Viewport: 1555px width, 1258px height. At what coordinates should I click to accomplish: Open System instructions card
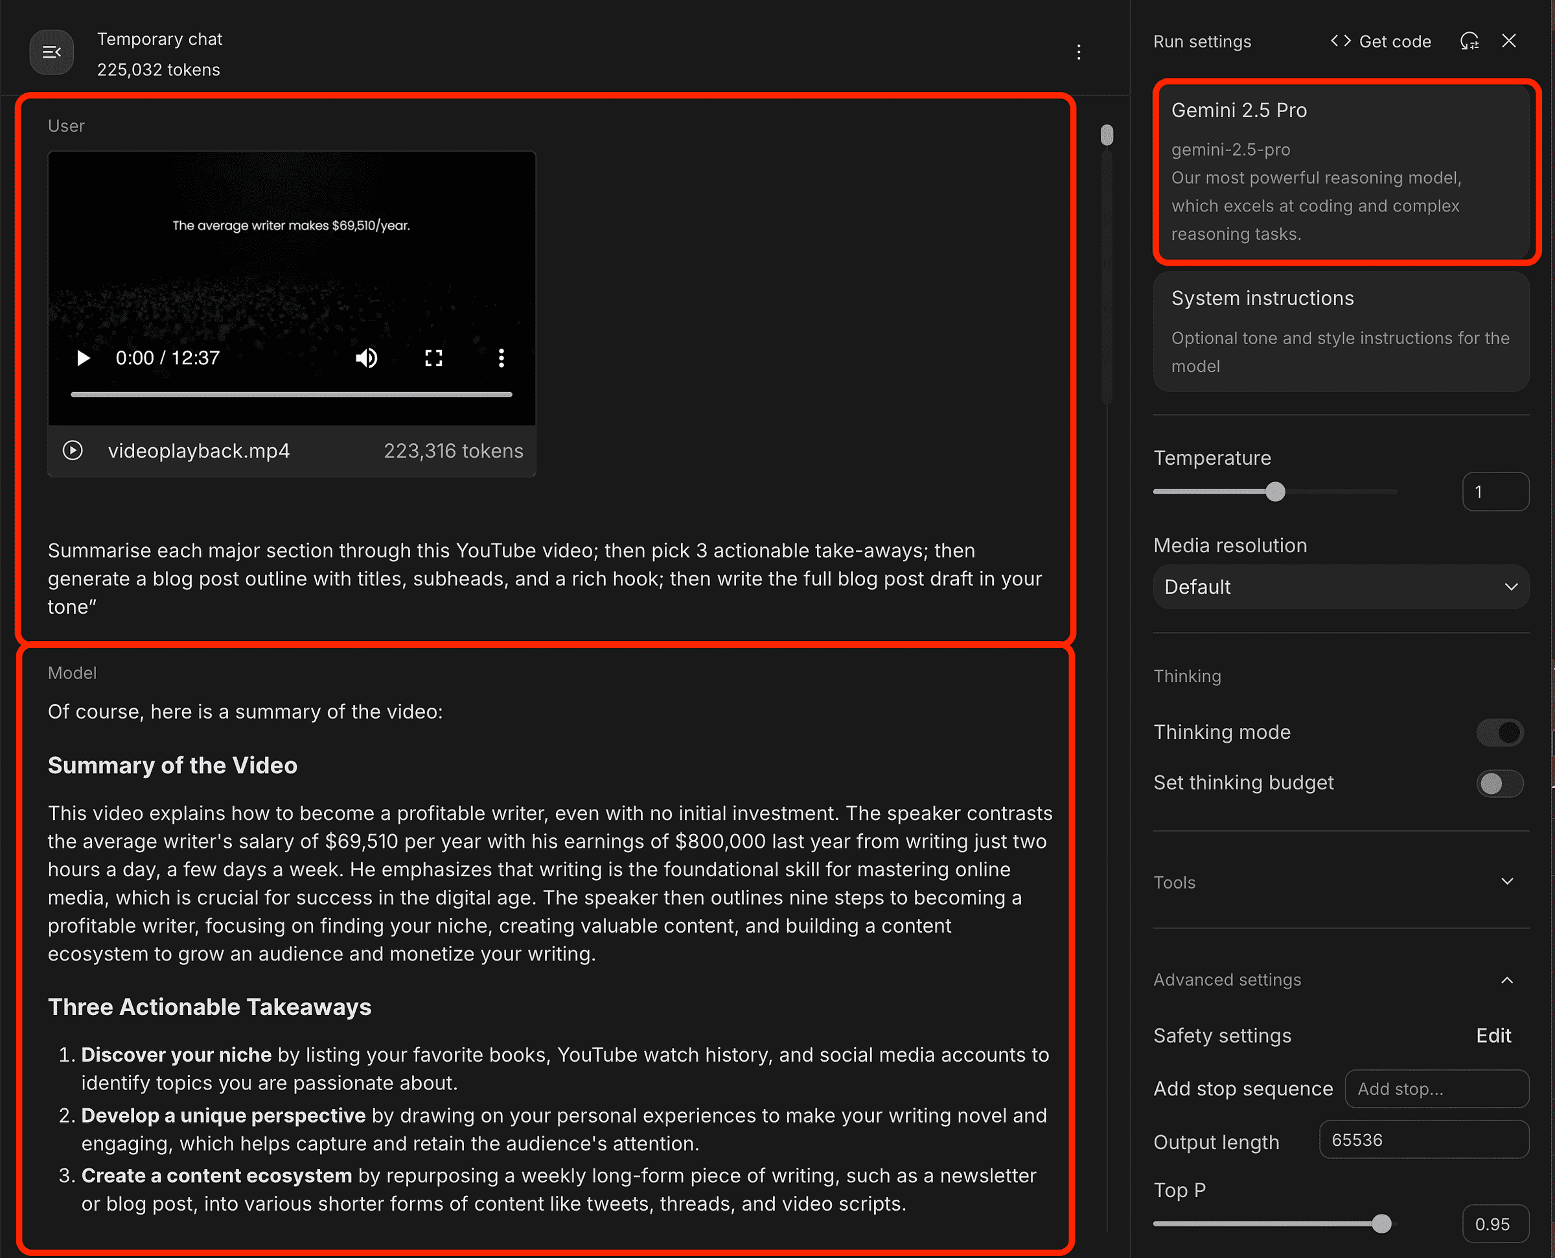coord(1341,331)
